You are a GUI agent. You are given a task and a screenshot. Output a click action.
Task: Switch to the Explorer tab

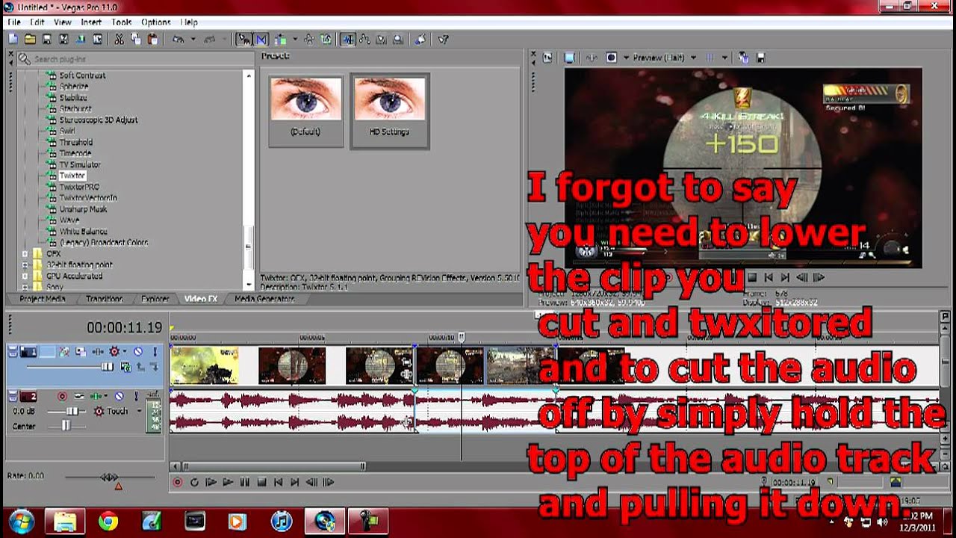pyautogui.click(x=155, y=299)
